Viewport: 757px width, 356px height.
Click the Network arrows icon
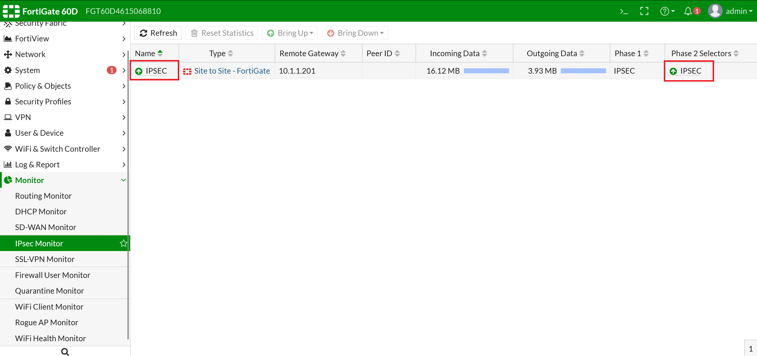tap(8, 54)
